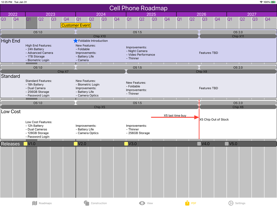Image resolution: width=277 pixels, height=208 pixels.
Task: Select Video Performance improvement text
Action: pyautogui.click(x=140, y=55)
